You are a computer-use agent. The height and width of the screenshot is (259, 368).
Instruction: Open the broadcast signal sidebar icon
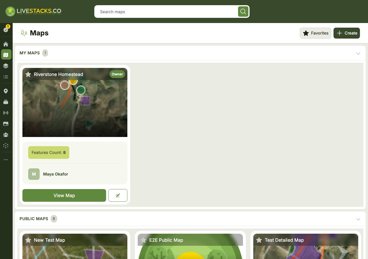coord(6,113)
